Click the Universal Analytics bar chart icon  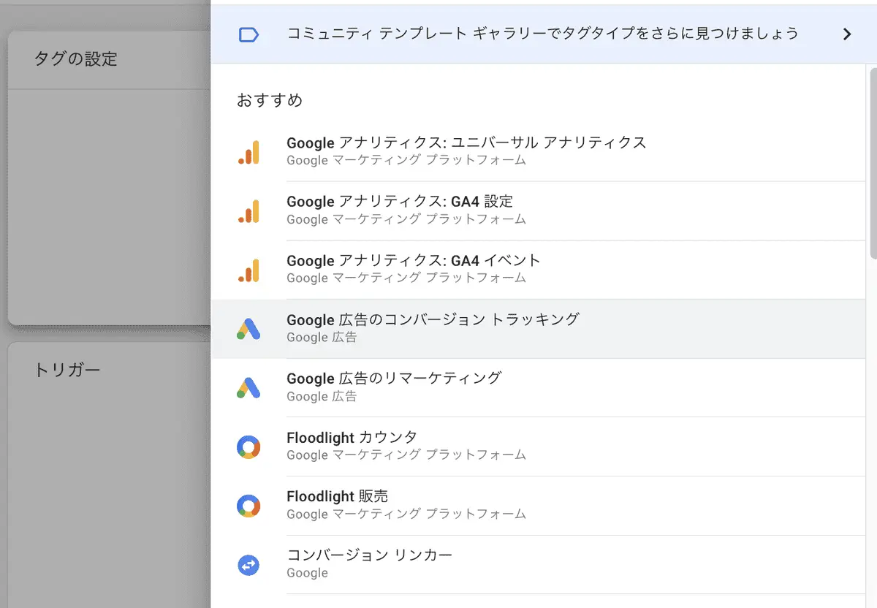(248, 152)
